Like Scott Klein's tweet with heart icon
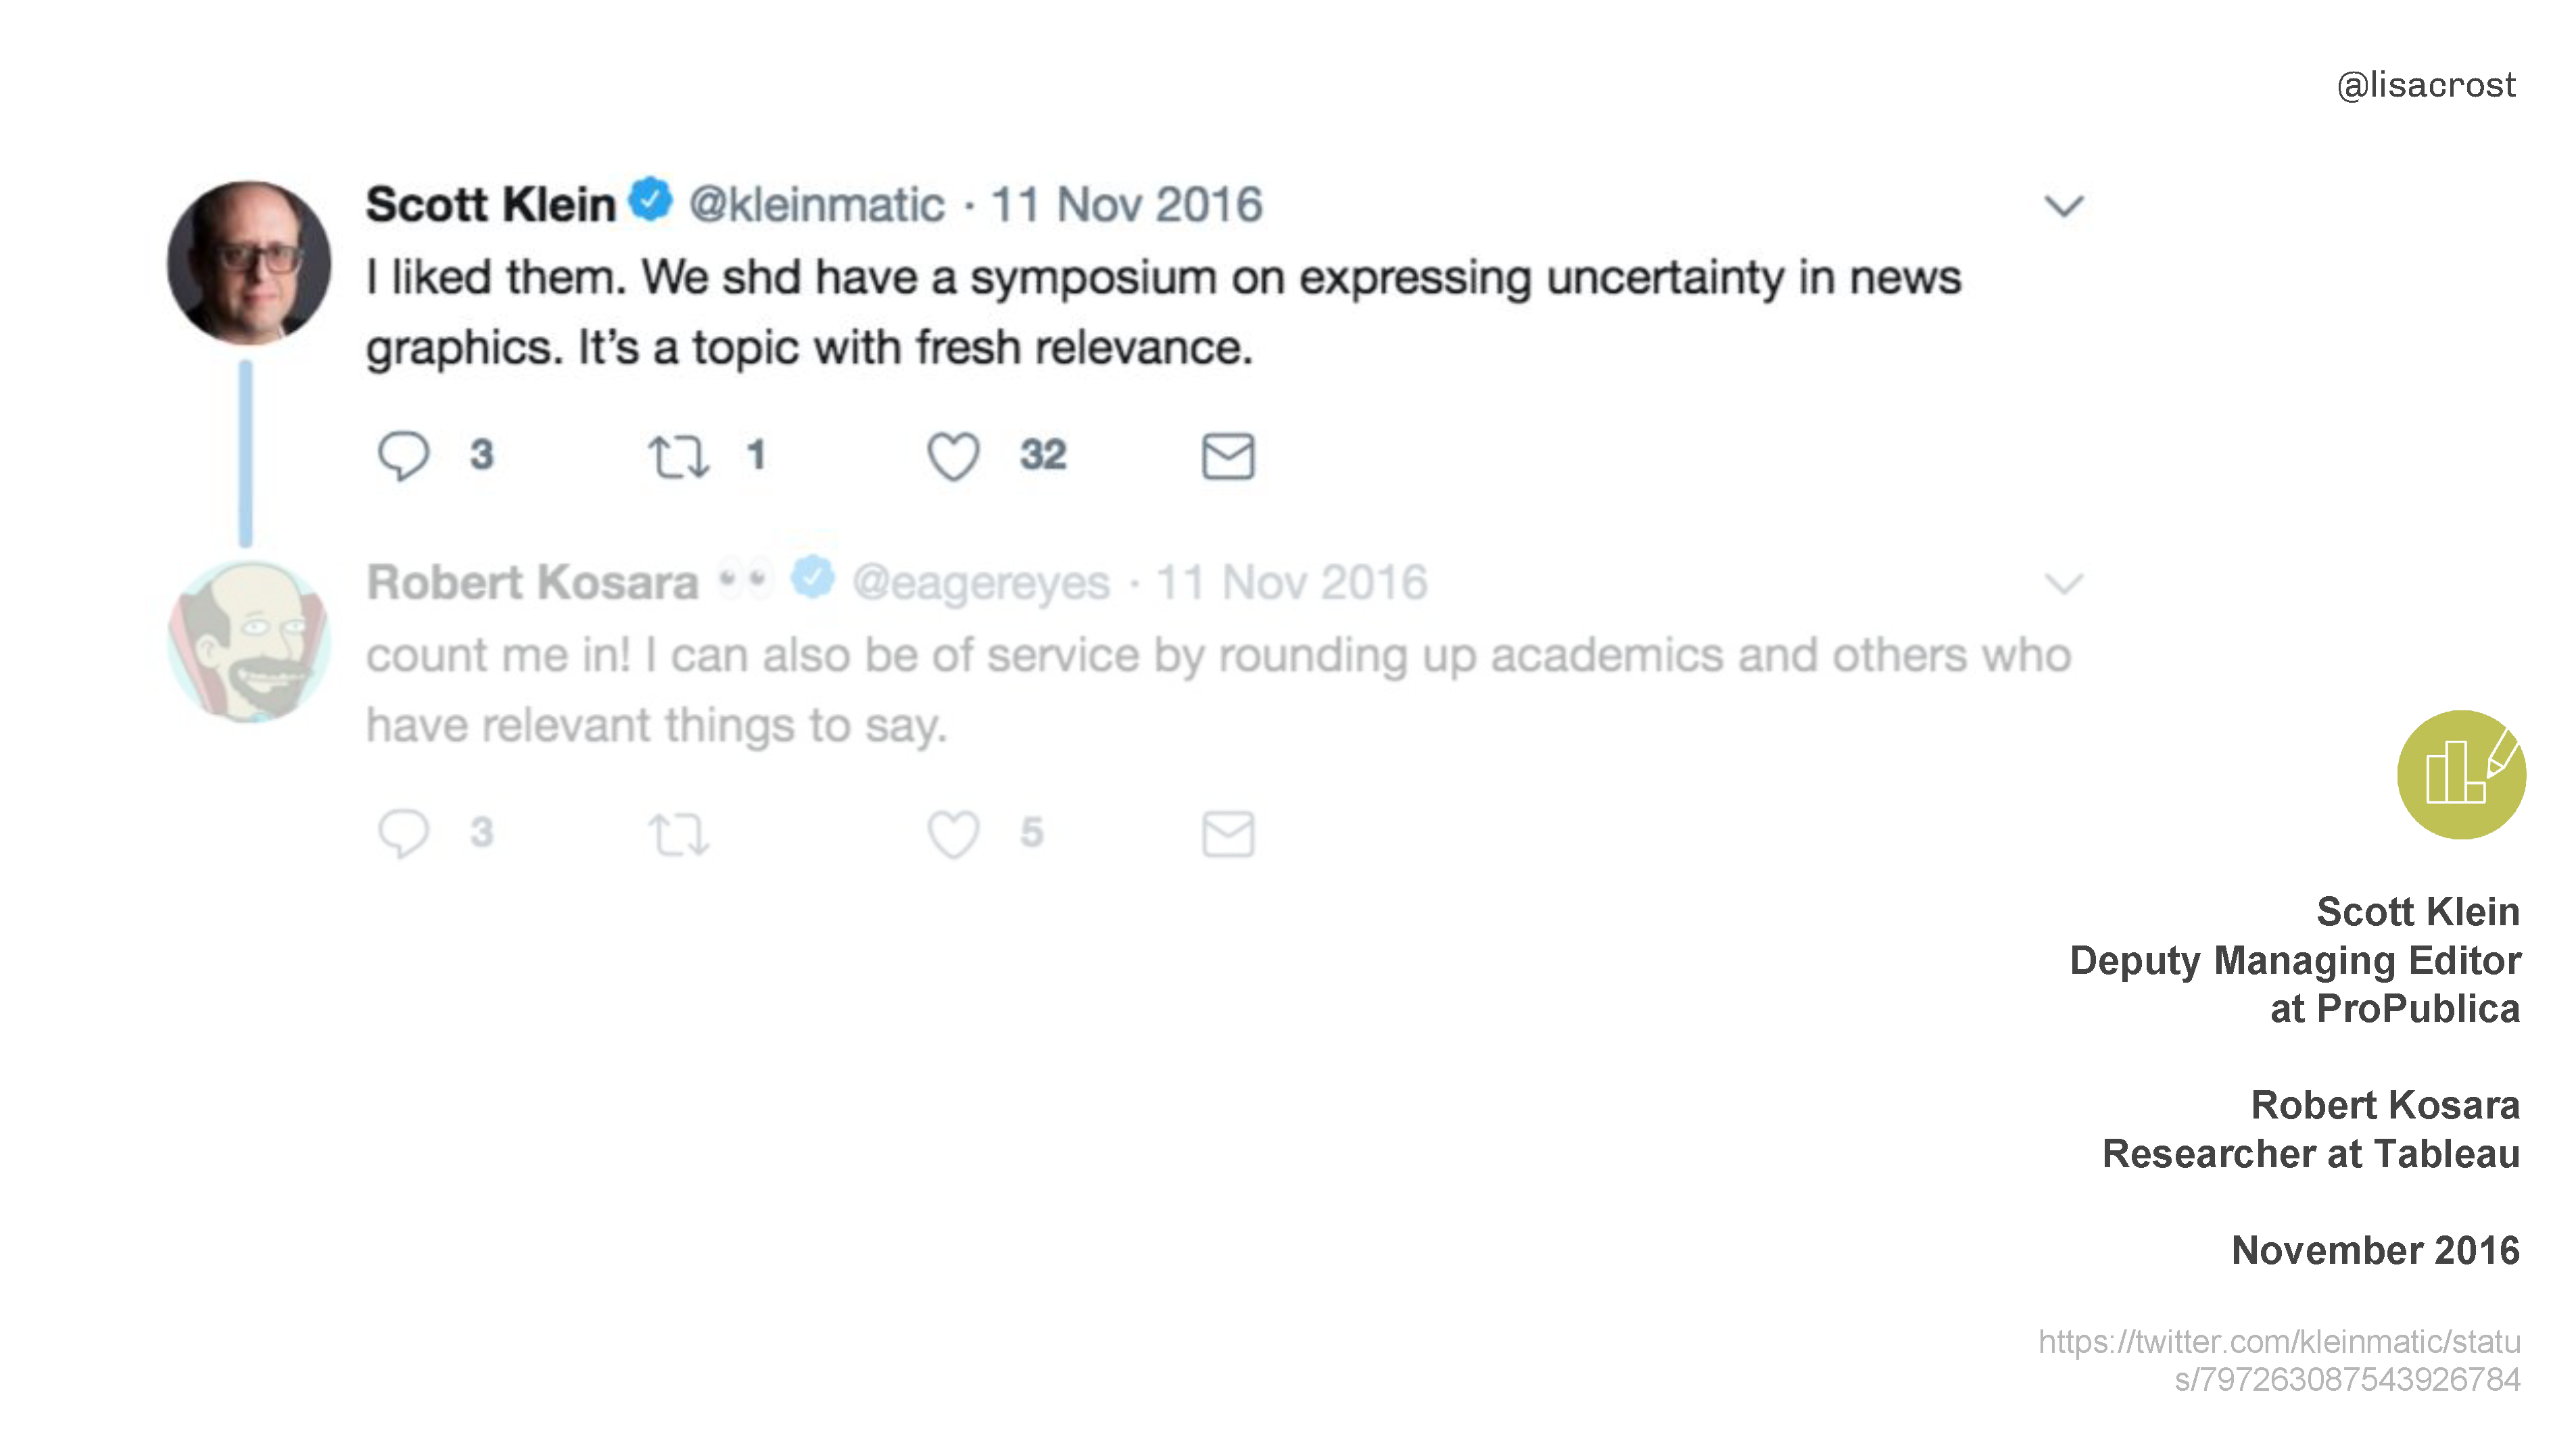This screenshot has height=1449, width=2576. [x=953, y=457]
